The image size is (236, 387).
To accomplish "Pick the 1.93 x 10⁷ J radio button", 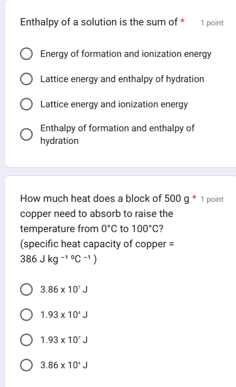I will [26, 340].
